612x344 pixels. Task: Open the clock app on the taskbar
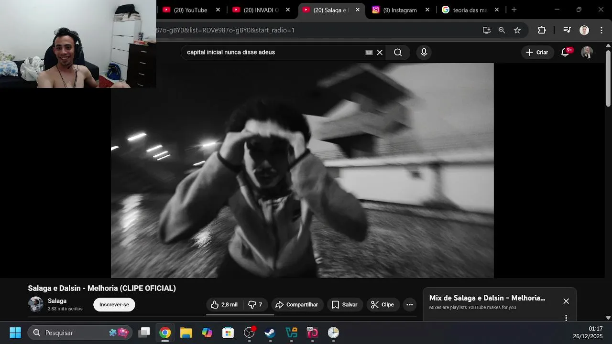tap(333, 333)
